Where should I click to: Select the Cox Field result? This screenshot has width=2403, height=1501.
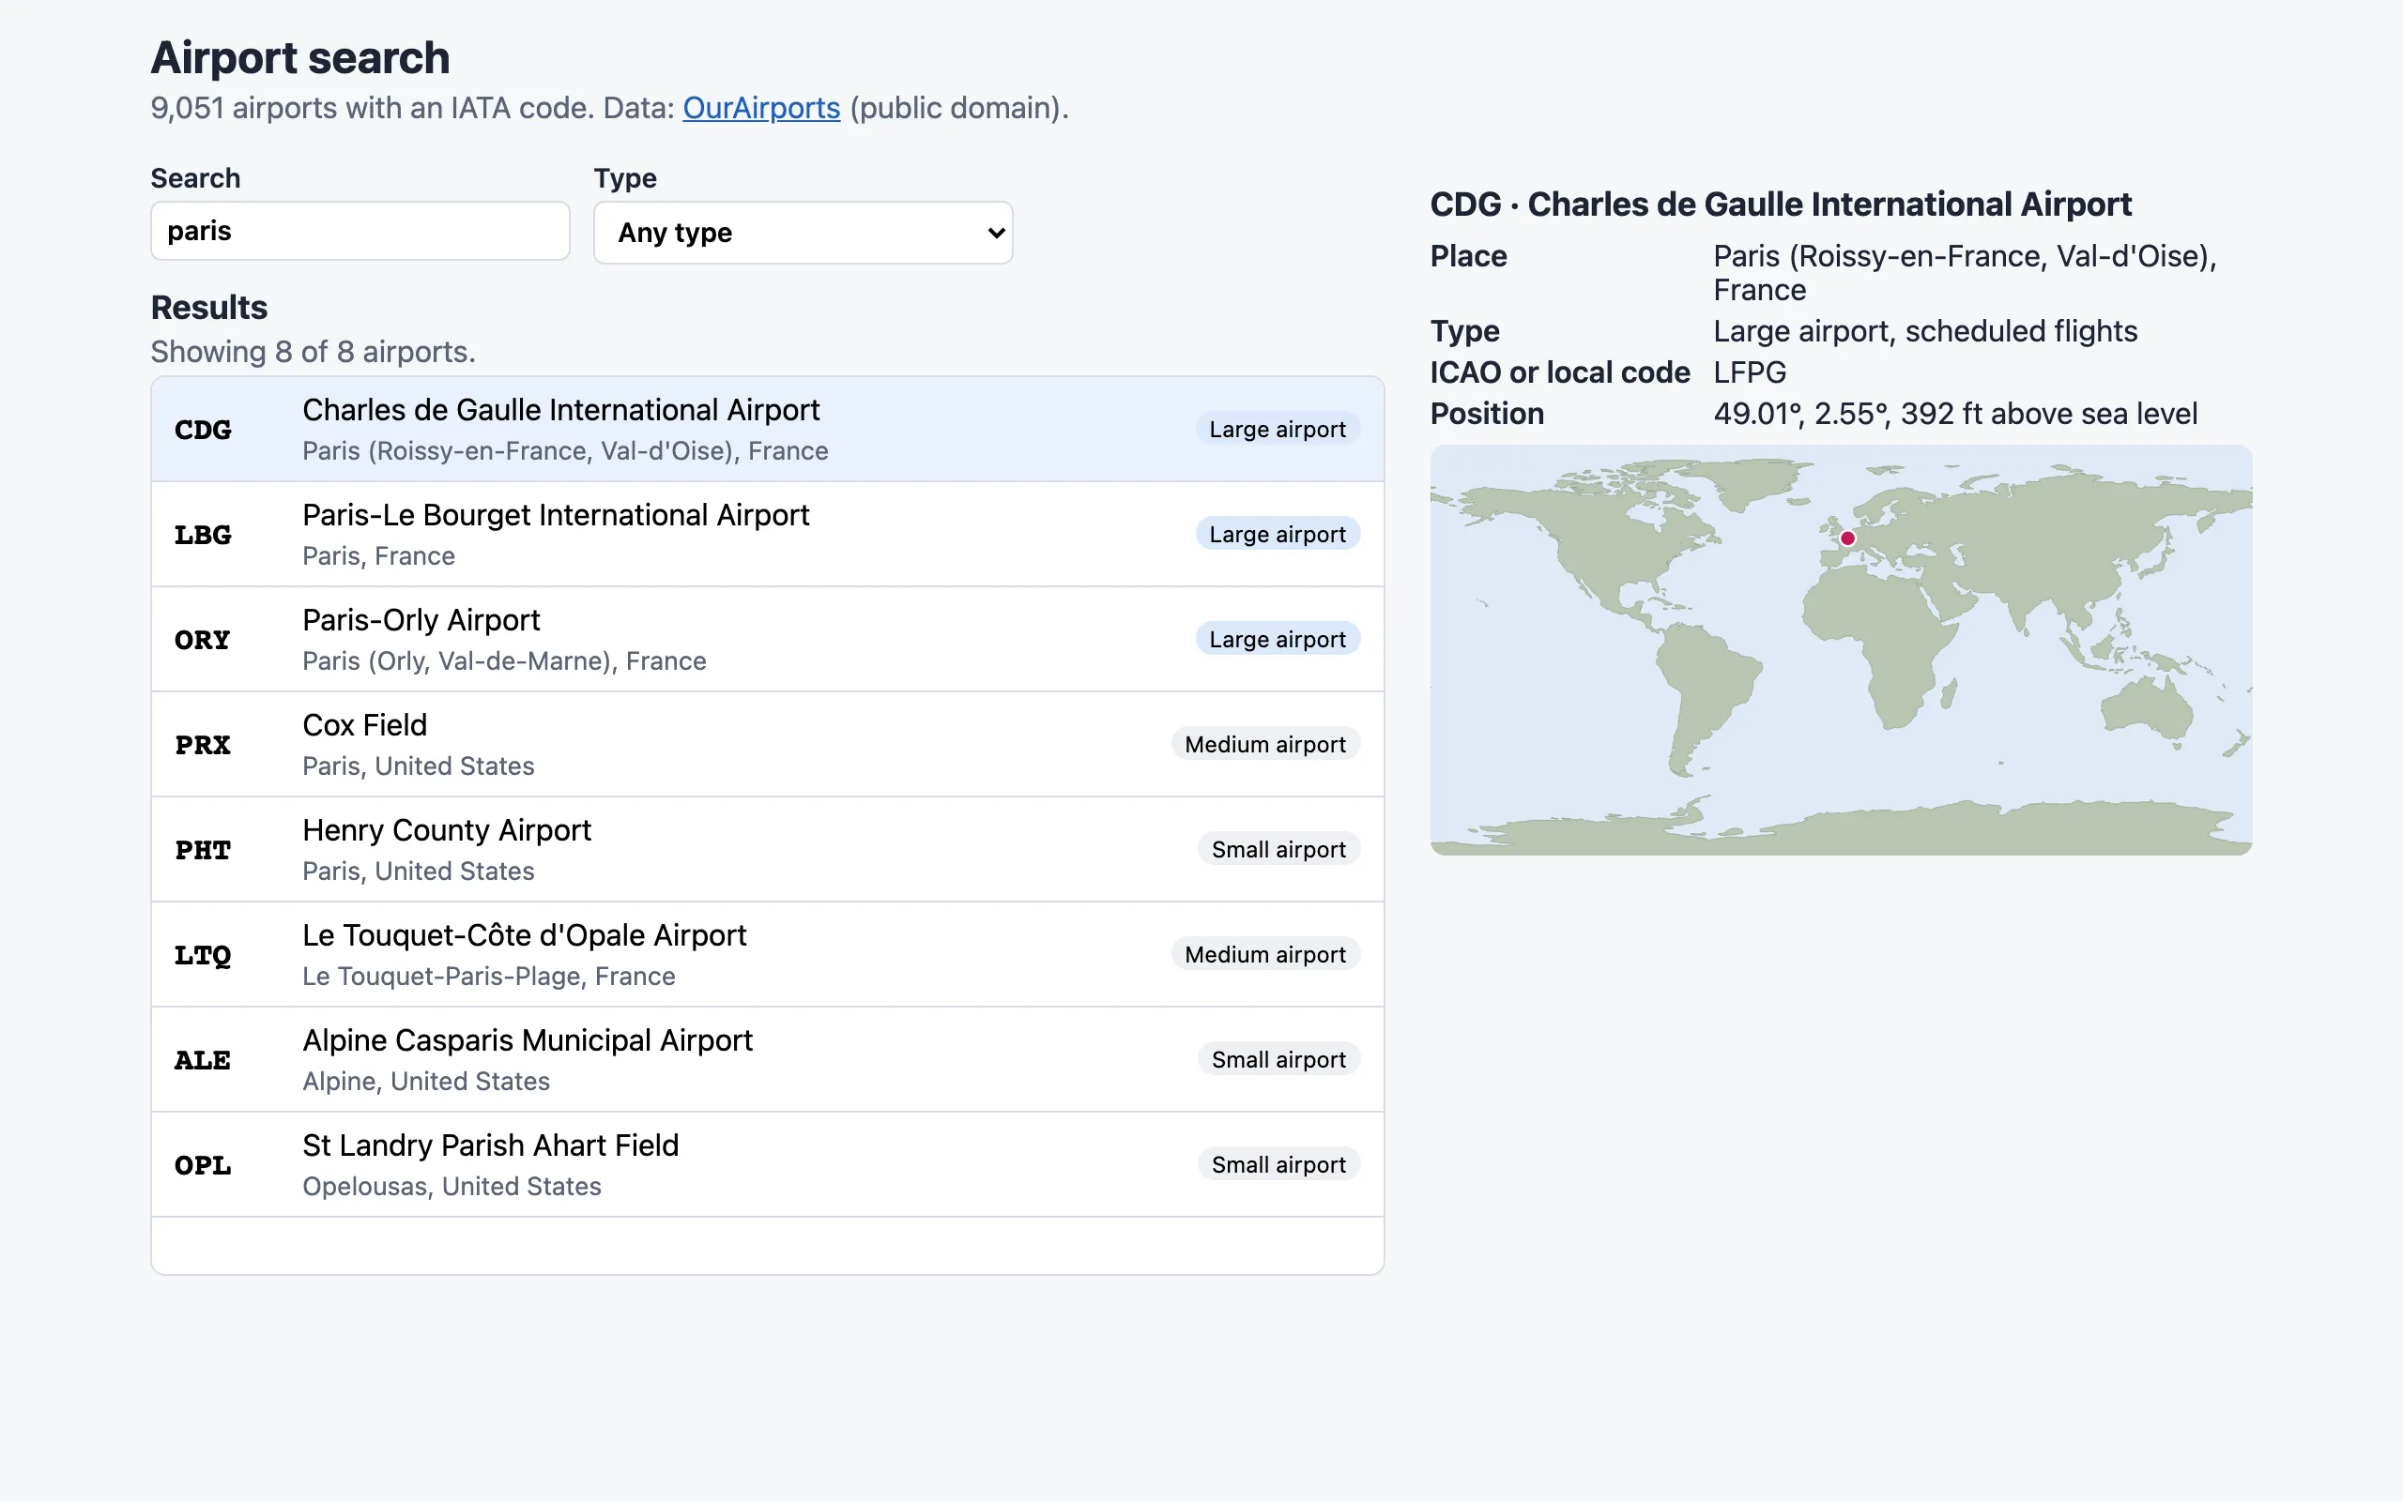pos(767,745)
